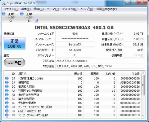Viewport: 149px width, 122px height.
Task: Select the エンドツーエンドエラー検出回数 row name
Action: [x=35, y=107]
